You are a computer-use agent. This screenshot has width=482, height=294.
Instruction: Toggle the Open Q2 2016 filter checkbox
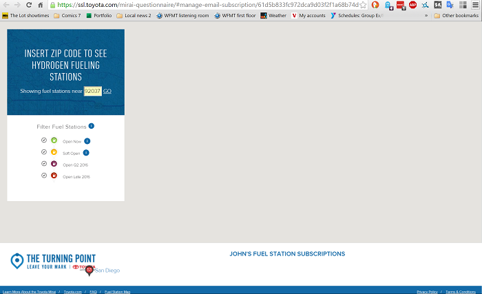(44, 164)
